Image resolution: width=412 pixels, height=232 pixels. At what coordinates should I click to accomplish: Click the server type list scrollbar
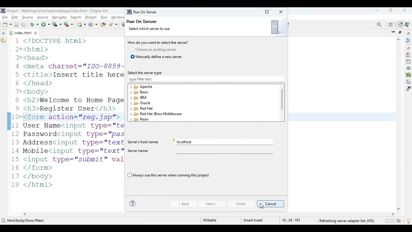click(x=282, y=100)
